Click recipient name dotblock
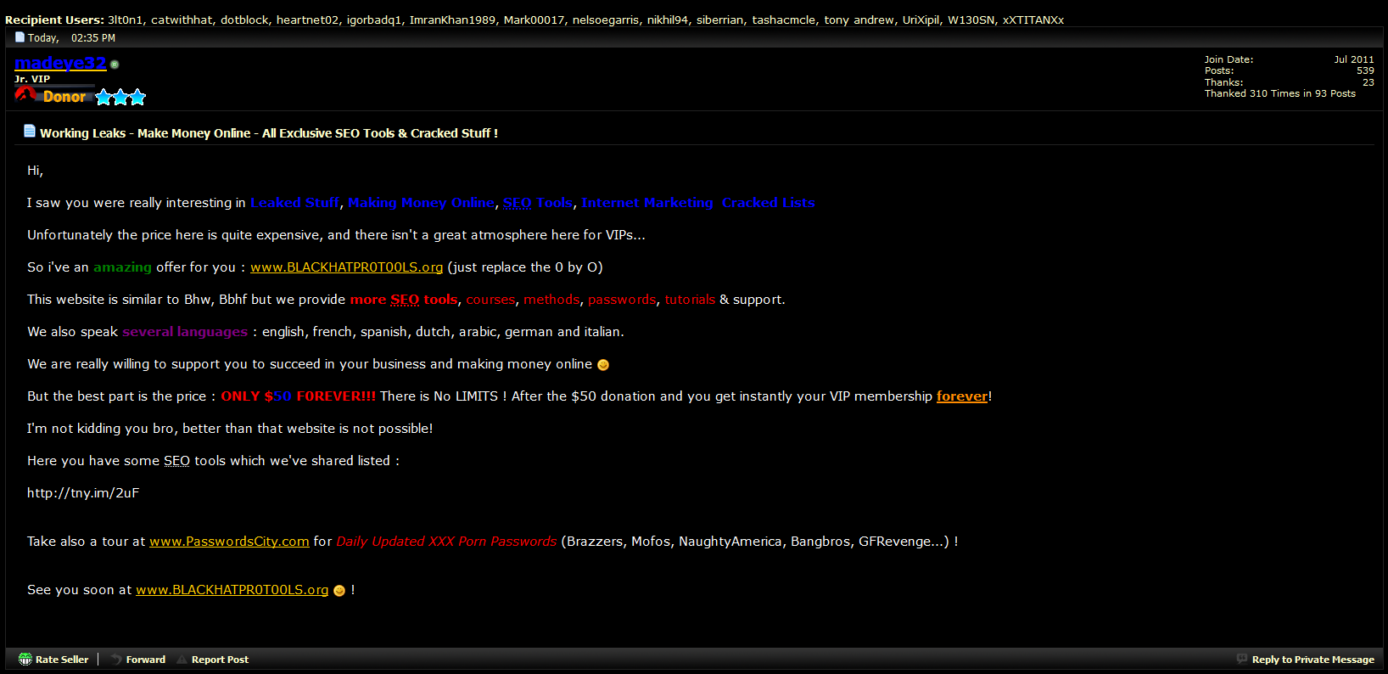The width and height of the screenshot is (1388, 674). 244,20
